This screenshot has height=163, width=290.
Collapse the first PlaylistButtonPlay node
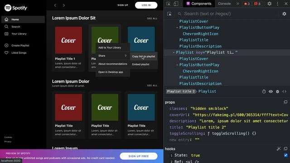(x=177, y=28)
